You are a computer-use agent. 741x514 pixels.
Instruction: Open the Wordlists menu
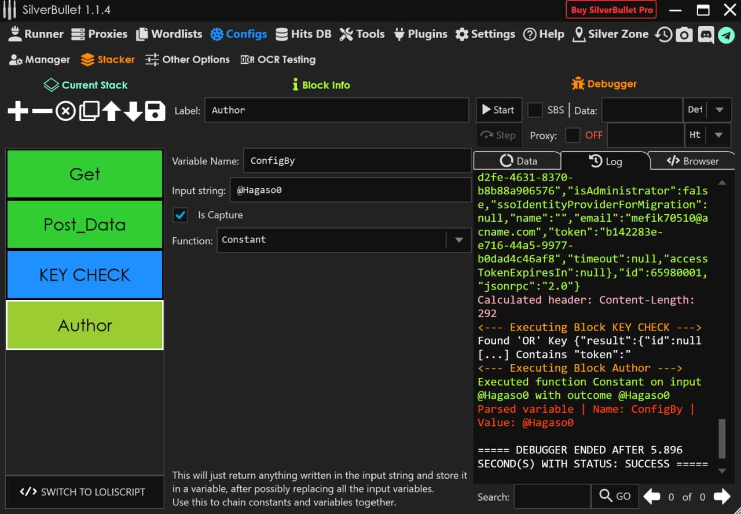tap(169, 34)
